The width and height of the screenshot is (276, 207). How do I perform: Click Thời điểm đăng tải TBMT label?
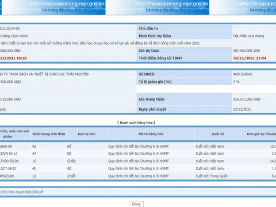click(160, 58)
